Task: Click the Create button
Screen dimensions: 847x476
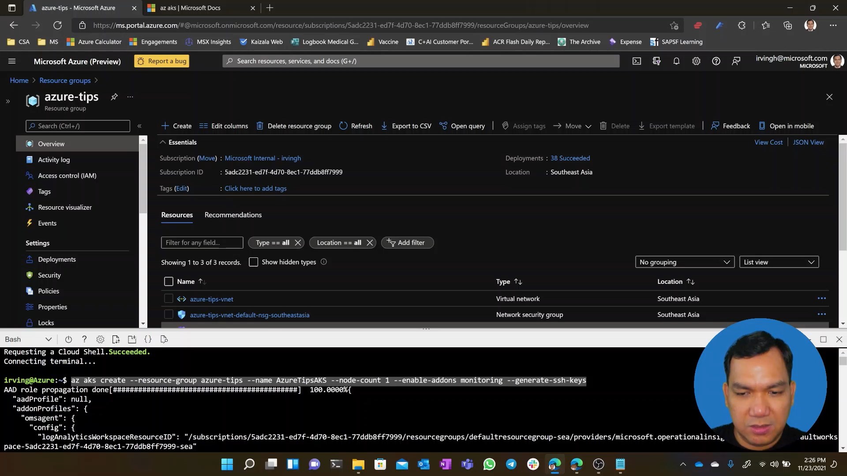Action: pos(176,126)
